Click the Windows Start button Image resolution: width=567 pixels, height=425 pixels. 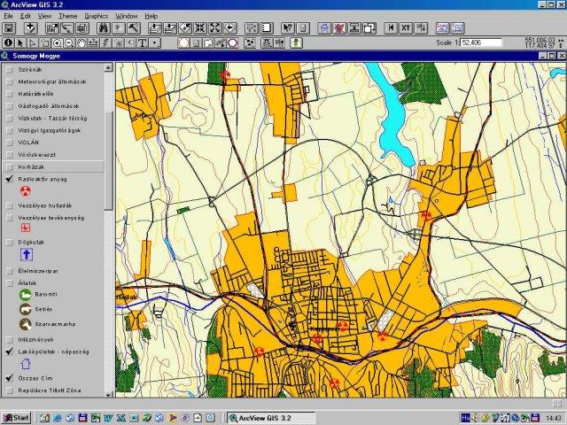coord(16,417)
